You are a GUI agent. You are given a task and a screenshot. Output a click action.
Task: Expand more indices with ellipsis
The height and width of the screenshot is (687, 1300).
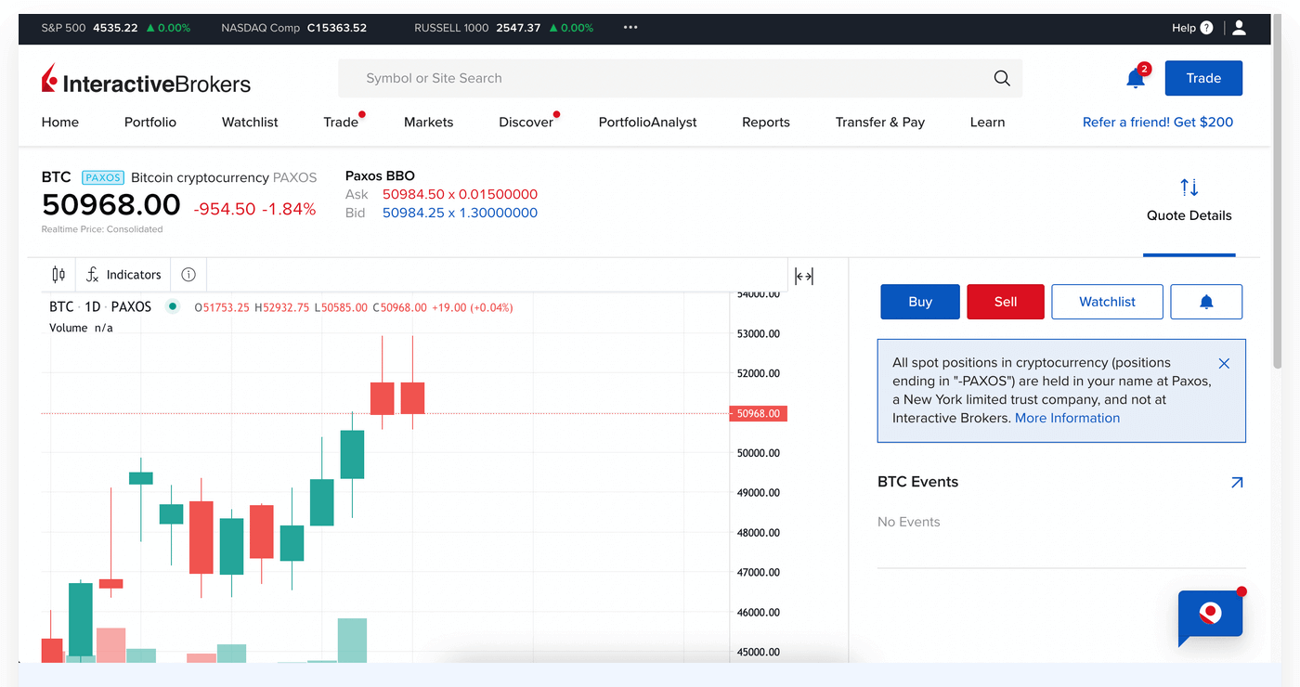tap(630, 28)
